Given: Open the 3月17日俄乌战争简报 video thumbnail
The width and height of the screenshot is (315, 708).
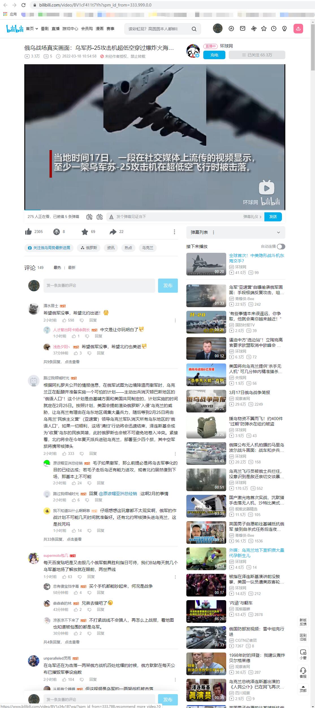Looking at the screenshot, I should coord(206,401).
